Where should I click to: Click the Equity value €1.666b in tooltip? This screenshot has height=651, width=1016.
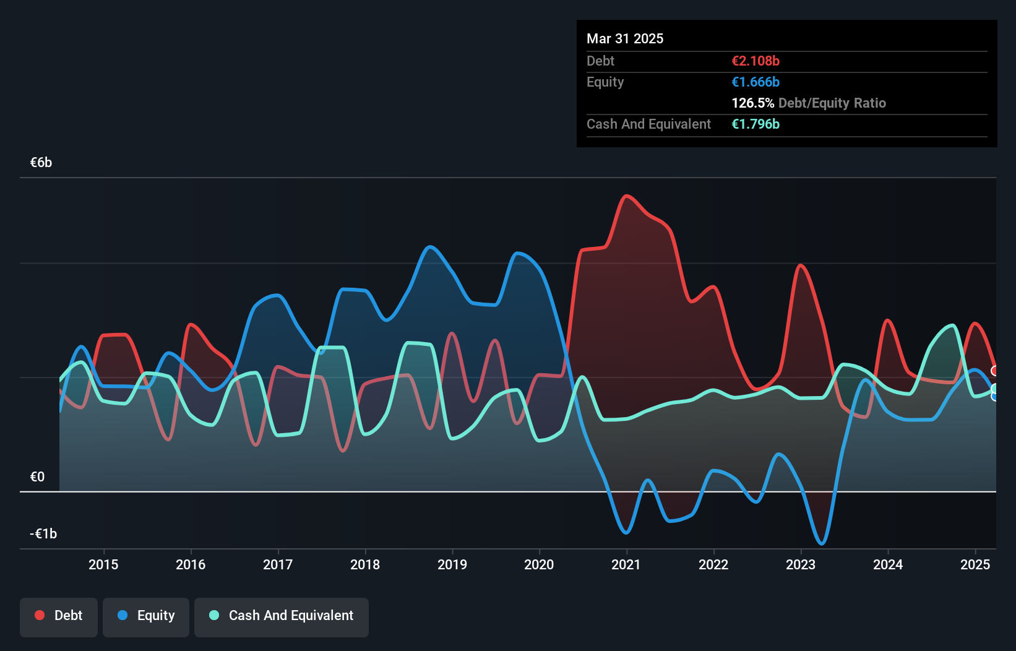point(756,82)
